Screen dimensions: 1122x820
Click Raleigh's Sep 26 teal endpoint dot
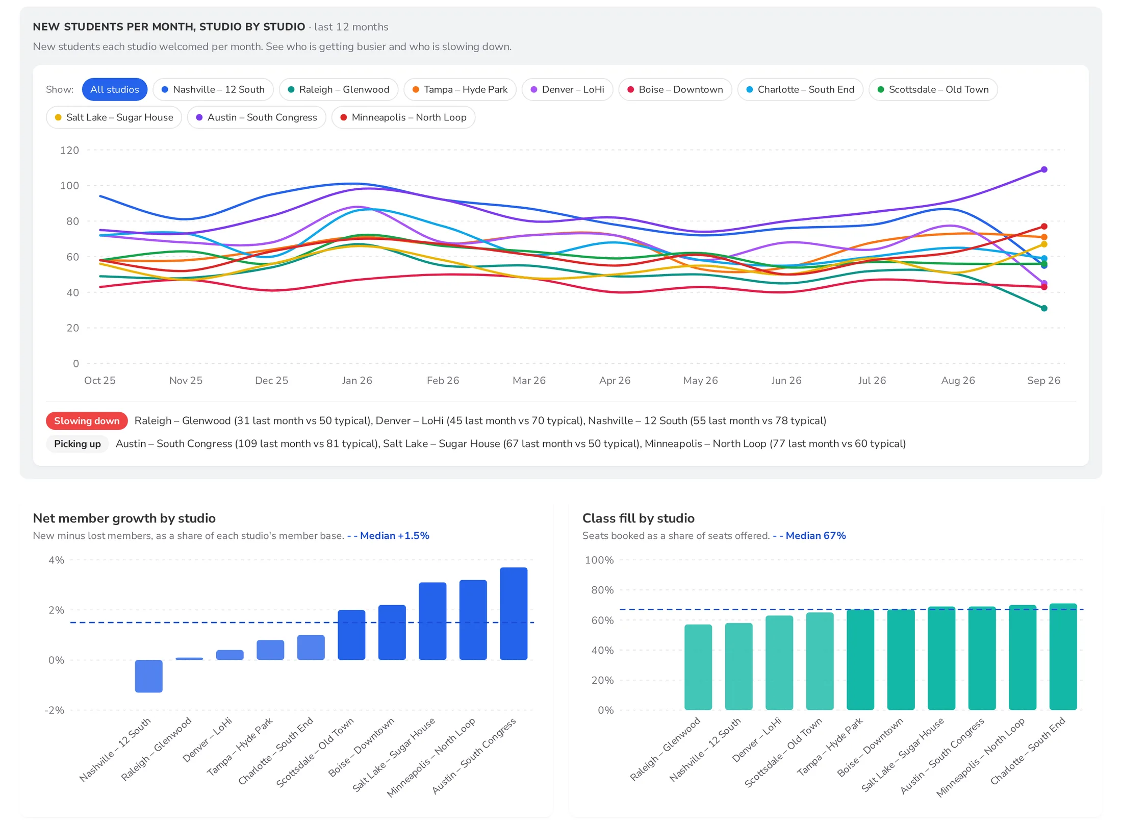[x=1043, y=308]
